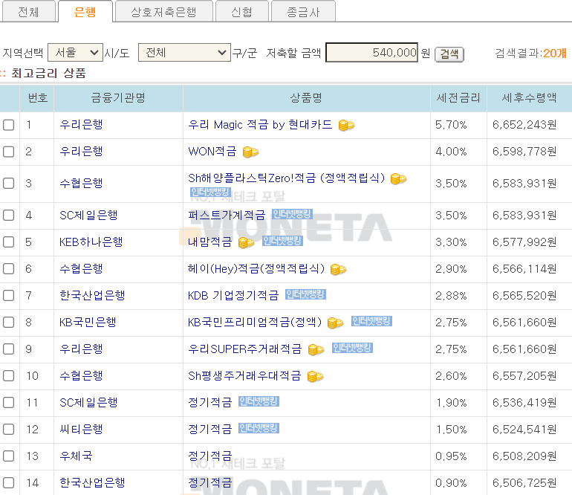
Task: Tick checkbox for row 8 KB국민은행
Action: pos(9,323)
